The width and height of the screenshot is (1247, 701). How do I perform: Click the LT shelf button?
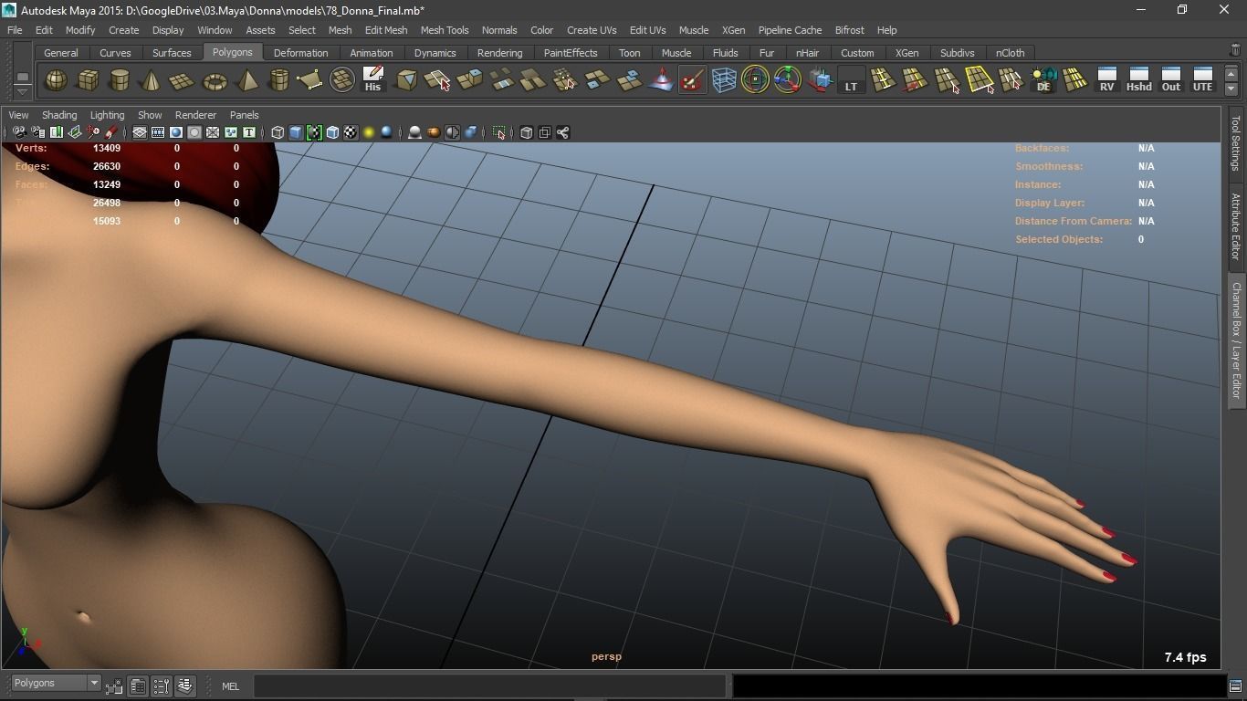tap(851, 80)
